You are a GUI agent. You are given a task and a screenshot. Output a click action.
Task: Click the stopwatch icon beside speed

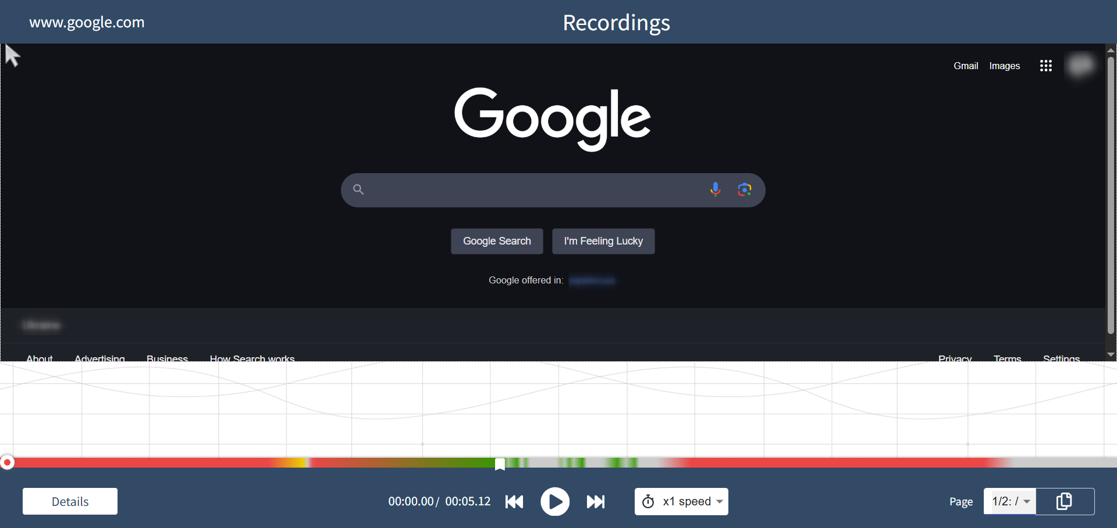648,501
